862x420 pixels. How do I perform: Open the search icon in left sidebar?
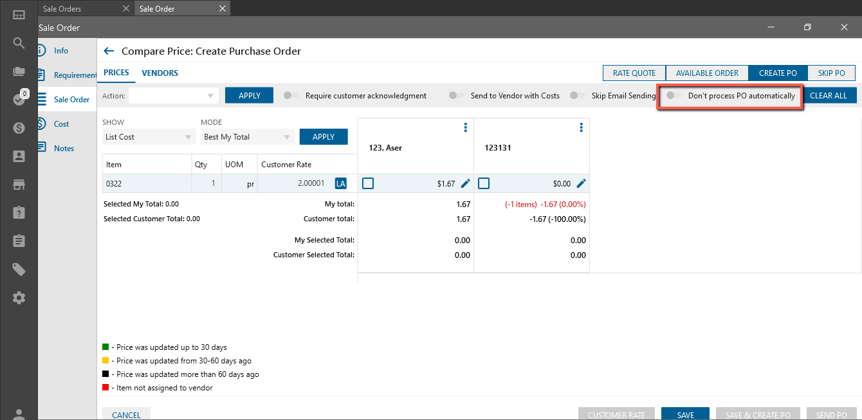19,43
